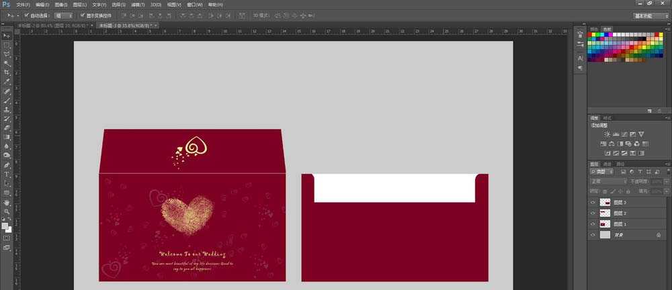This screenshot has height=290, width=672.
Task: Select the Hand tool
Action: click(x=7, y=202)
